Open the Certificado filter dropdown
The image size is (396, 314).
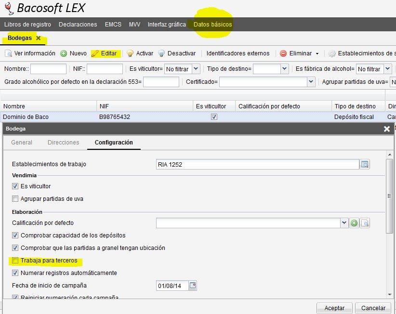[x=311, y=82]
